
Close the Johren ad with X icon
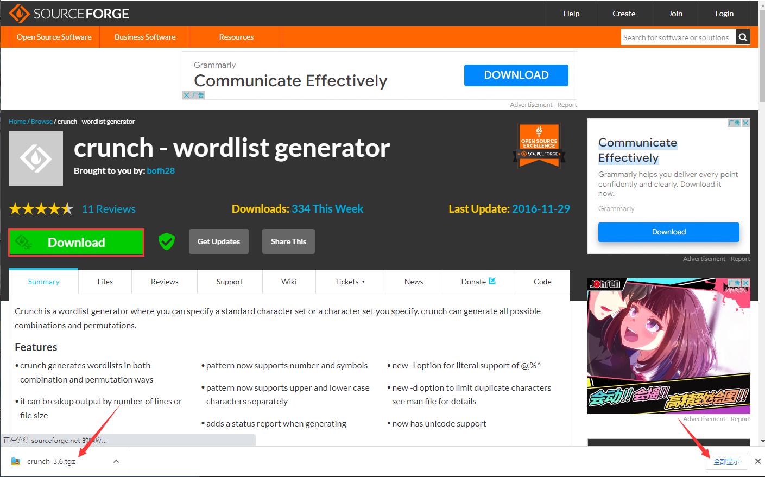coord(745,283)
